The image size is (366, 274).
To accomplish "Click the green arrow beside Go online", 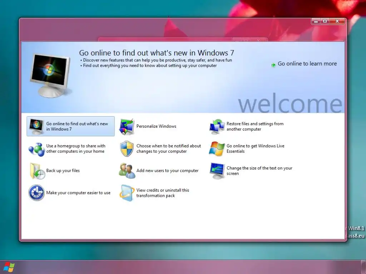I will click(273, 65).
